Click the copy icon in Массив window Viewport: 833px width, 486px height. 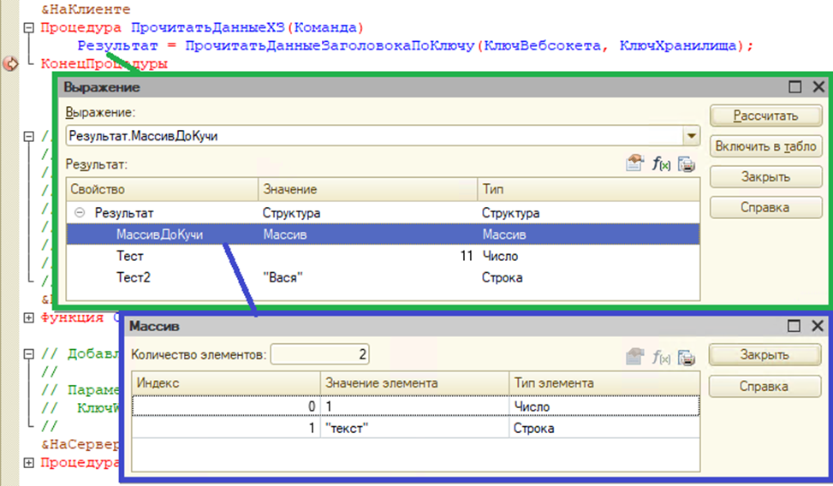(x=687, y=358)
